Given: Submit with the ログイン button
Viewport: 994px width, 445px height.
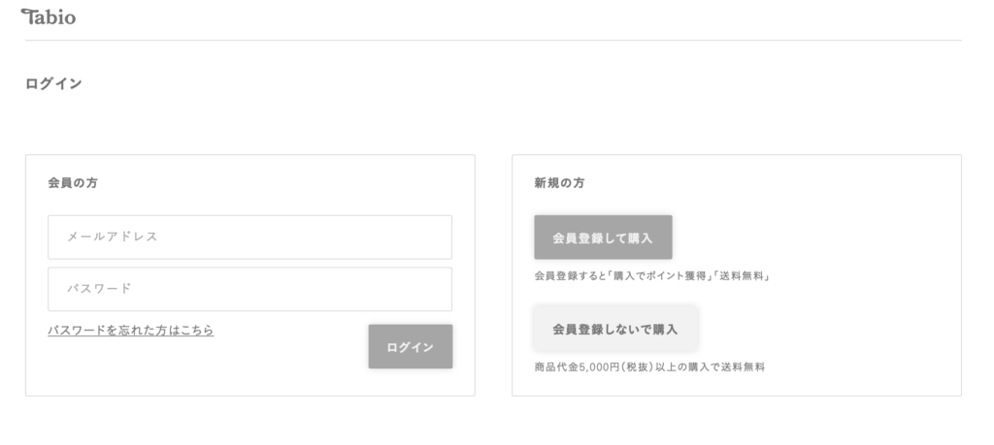Looking at the screenshot, I should [x=411, y=346].
